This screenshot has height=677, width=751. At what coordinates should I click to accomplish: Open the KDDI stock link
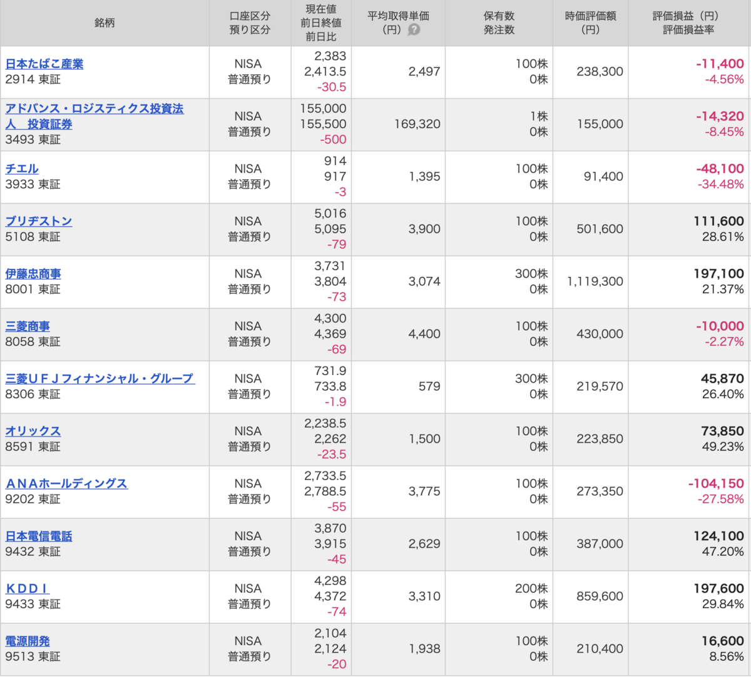(28, 589)
